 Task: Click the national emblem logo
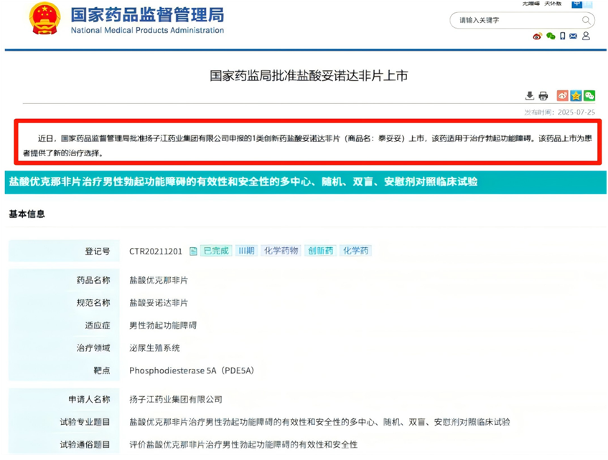tap(45, 19)
